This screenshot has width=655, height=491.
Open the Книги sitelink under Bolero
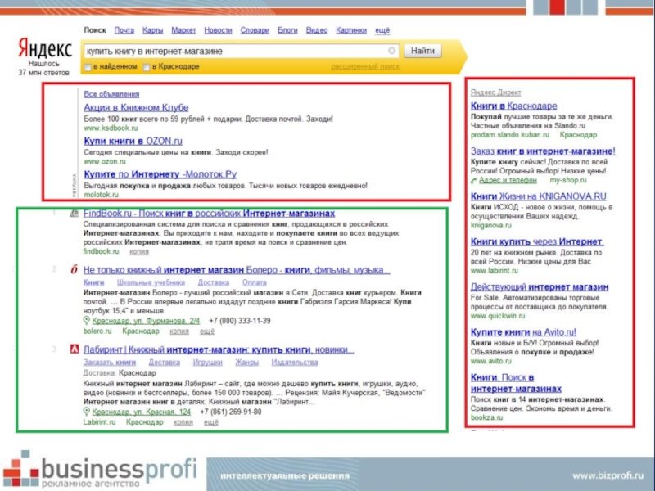[93, 282]
